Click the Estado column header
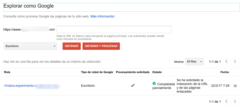 point(157,72)
